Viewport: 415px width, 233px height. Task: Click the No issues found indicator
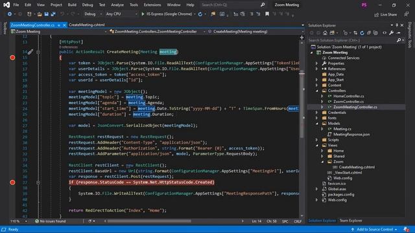coord(51,221)
